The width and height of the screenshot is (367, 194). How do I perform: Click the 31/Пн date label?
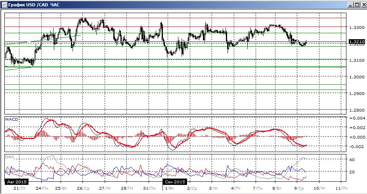pos(149,188)
